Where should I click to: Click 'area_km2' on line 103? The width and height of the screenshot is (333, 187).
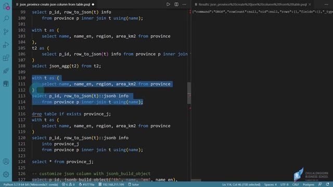coord(126,36)
